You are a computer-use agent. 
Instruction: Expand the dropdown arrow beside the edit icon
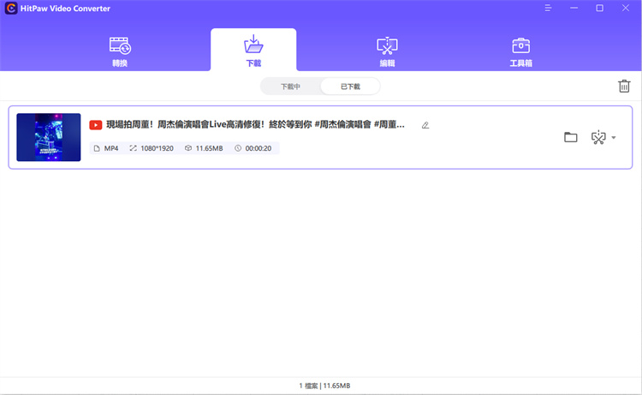[614, 137]
